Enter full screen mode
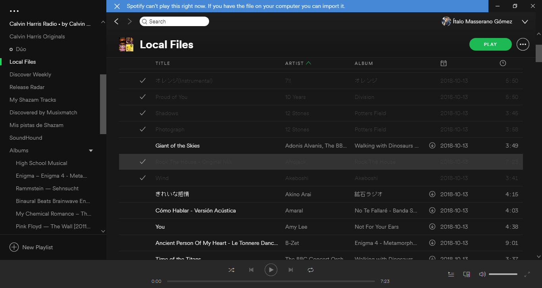This screenshot has height=288, width=542. click(527, 274)
